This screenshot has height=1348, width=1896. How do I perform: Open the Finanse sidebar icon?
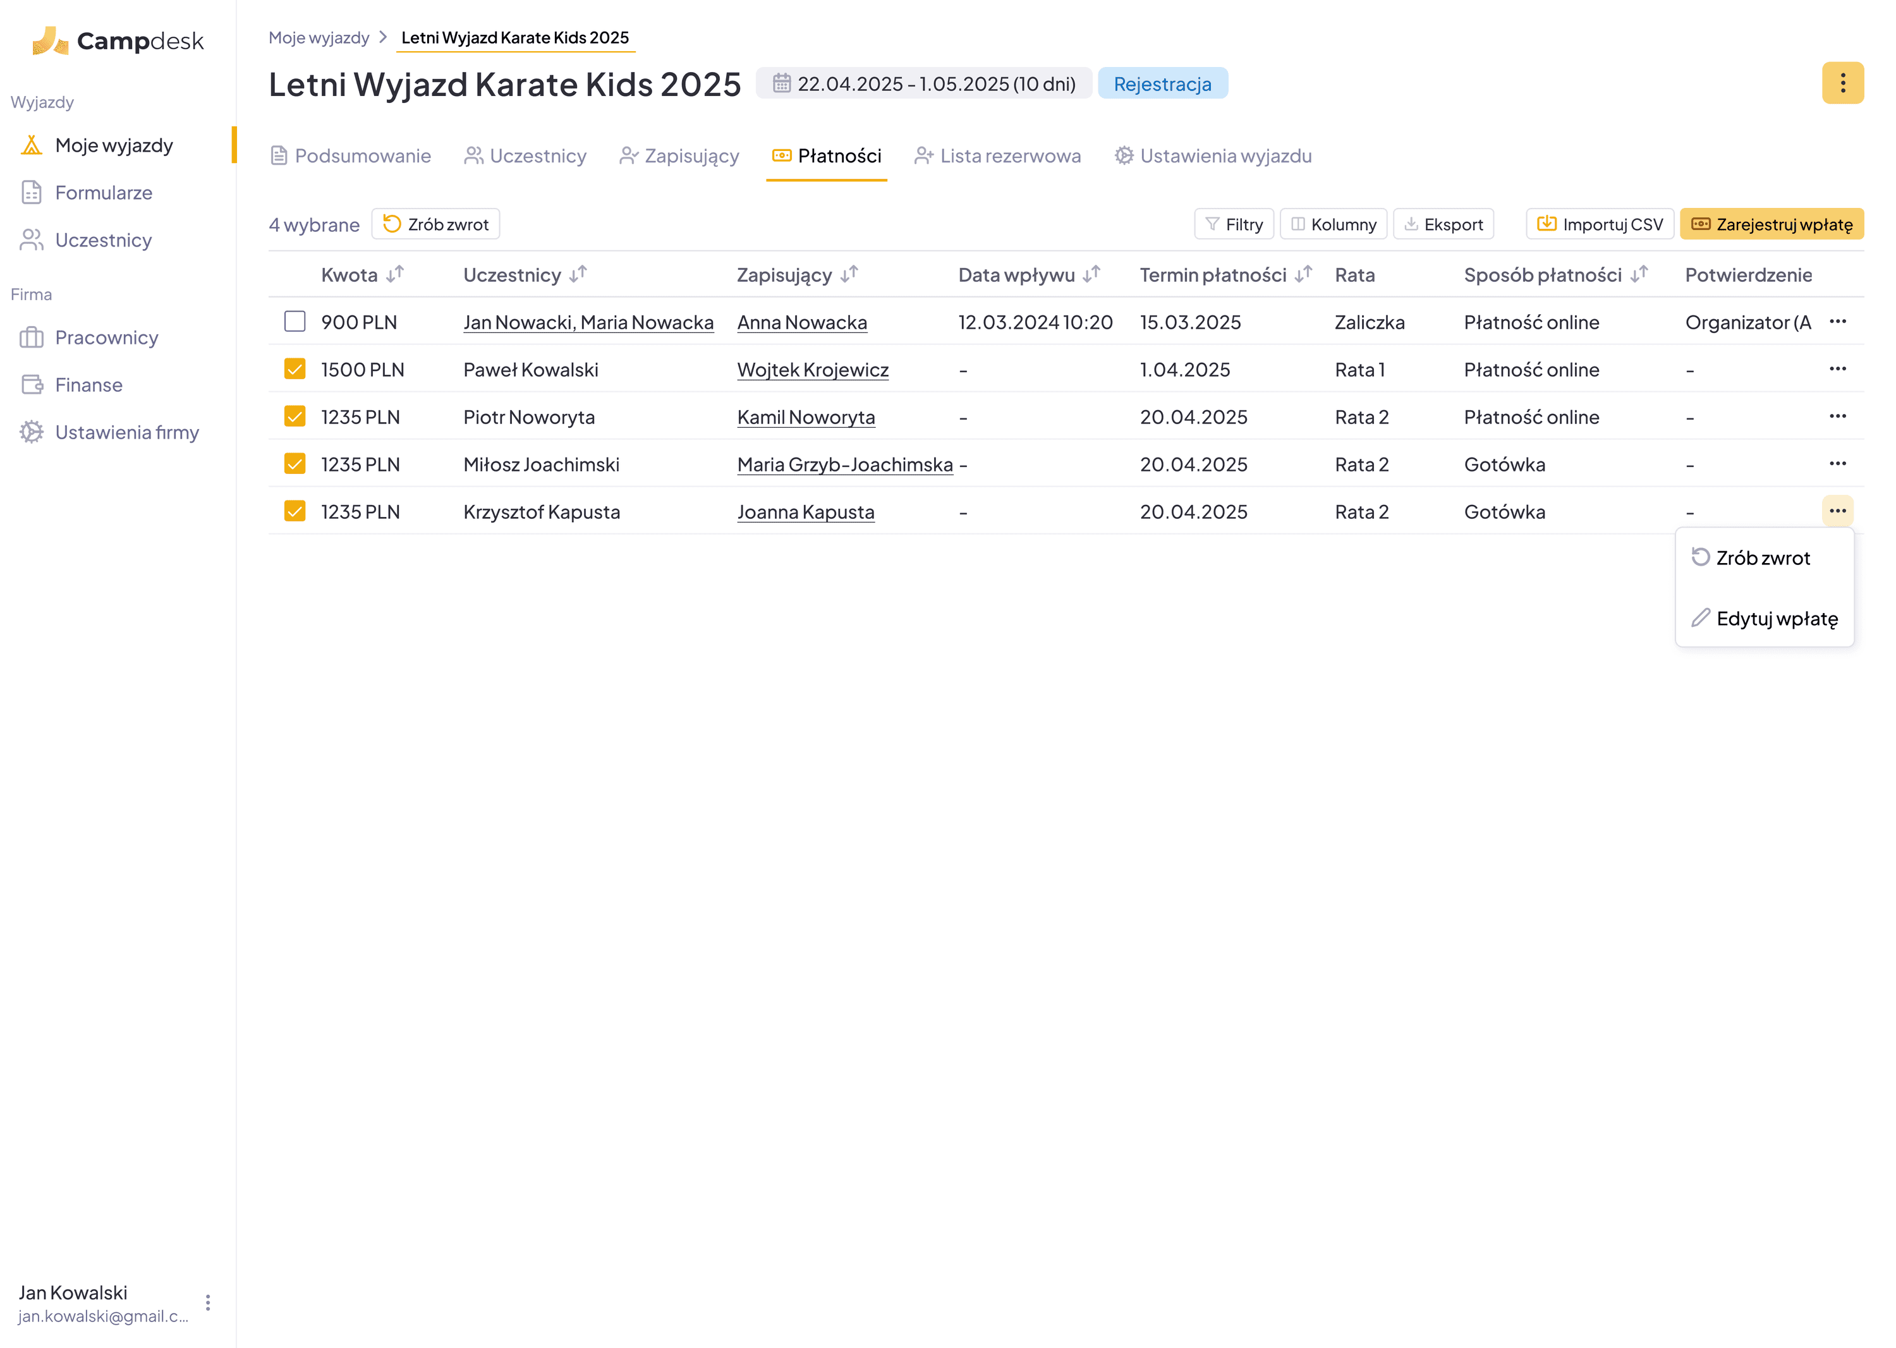click(x=32, y=385)
